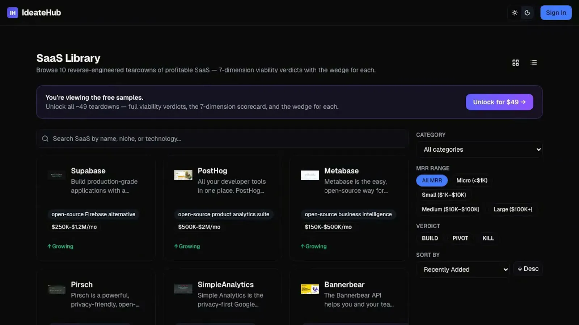Click the IdeateHub IH logo icon
This screenshot has width=579, height=325.
click(13, 13)
